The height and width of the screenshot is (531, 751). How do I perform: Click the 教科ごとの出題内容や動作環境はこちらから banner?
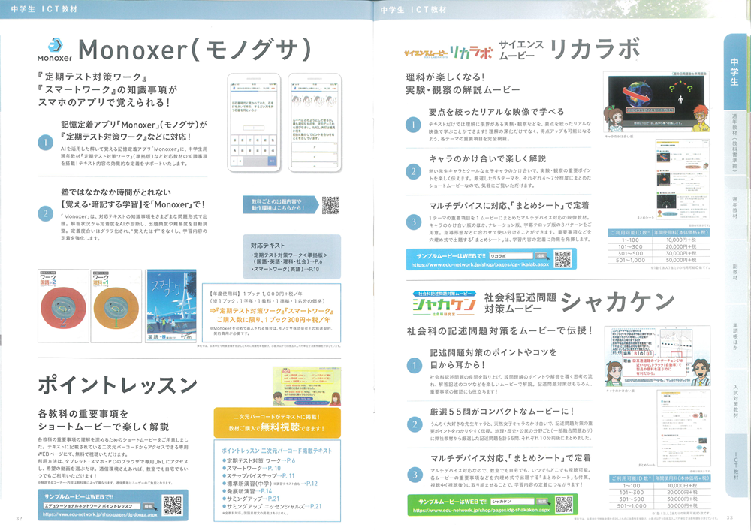pyautogui.click(x=279, y=205)
